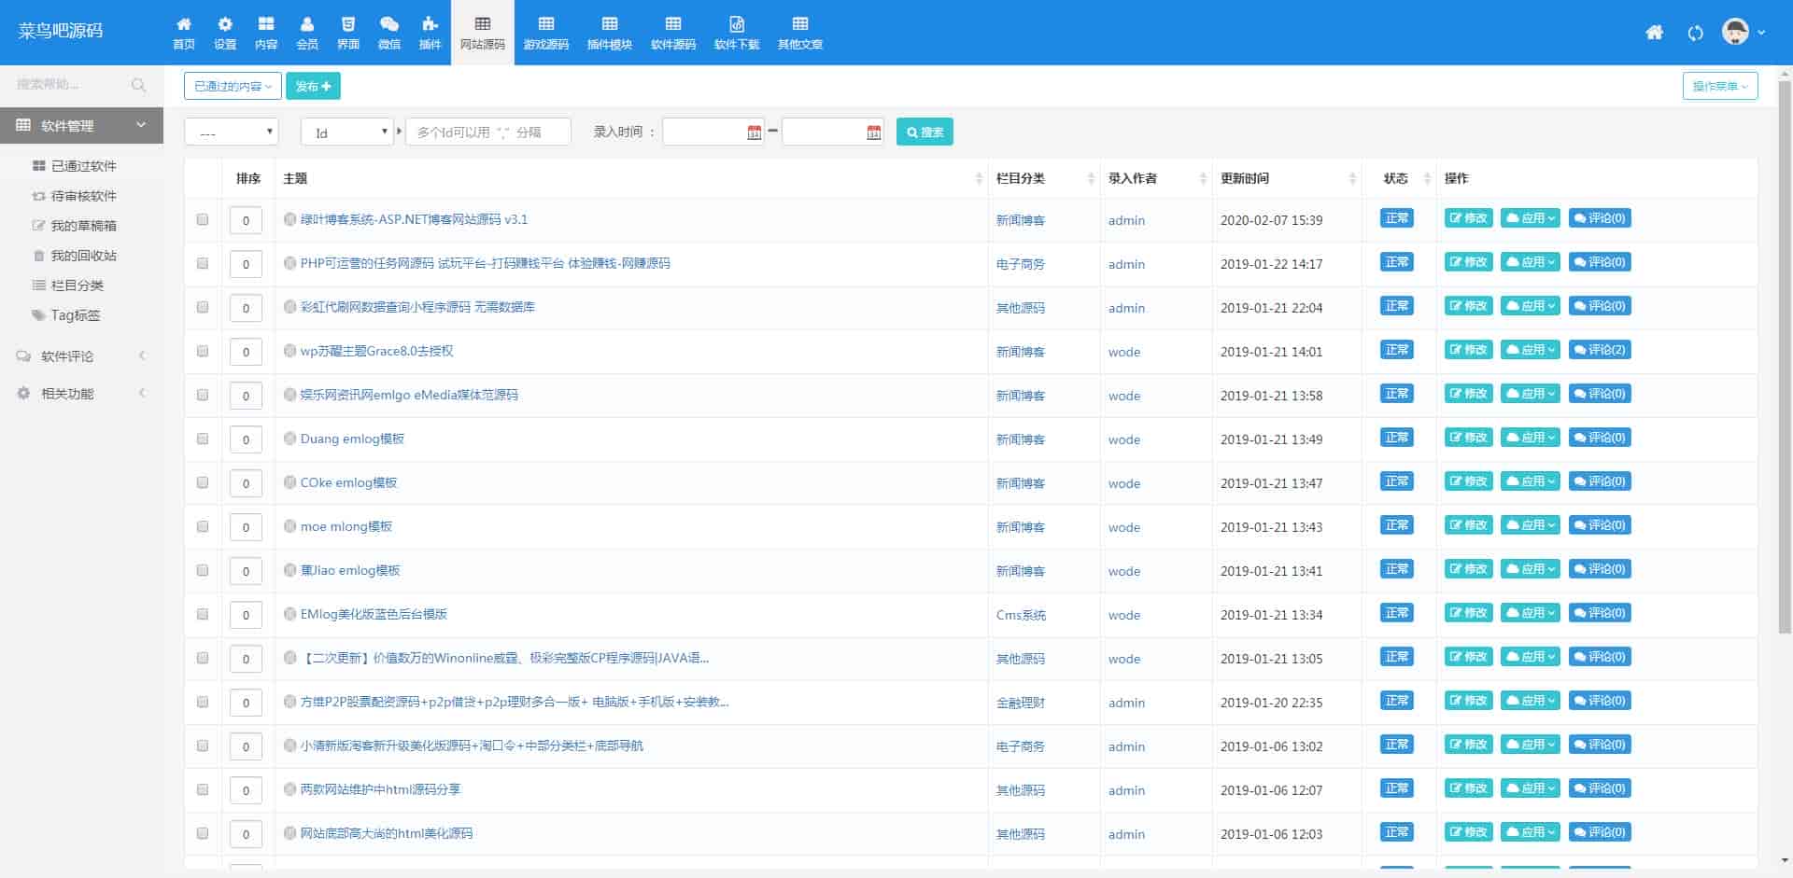
Task: Select checkbox for Duang emlog模板 row
Action: 203,439
